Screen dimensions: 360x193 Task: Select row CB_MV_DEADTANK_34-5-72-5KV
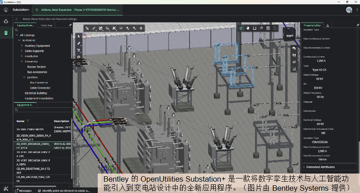(x=43, y=170)
